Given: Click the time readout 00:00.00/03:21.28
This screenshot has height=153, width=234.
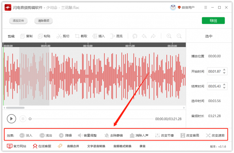Looking at the screenshot, I should [168, 119].
